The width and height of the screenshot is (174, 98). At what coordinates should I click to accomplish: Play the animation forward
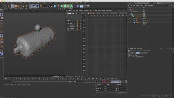click(91, 82)
